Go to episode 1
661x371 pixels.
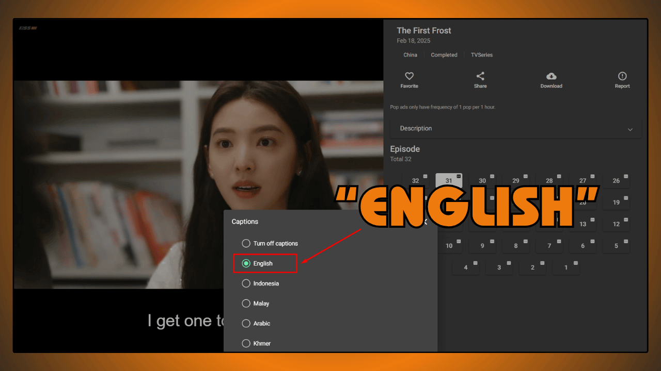[x=565, y=267]
